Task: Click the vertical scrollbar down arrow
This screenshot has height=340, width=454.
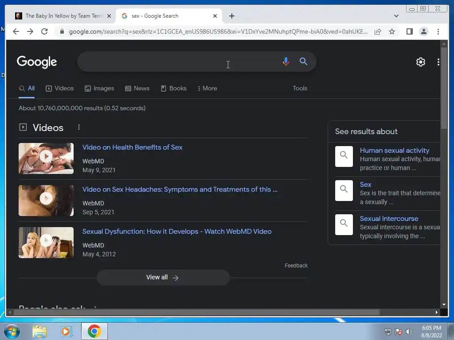Action: click(x=444, y=305)
